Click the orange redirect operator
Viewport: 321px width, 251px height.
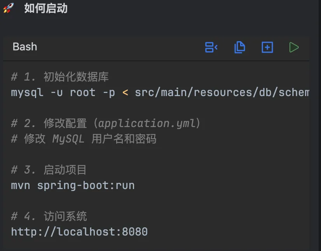point(125,93)
